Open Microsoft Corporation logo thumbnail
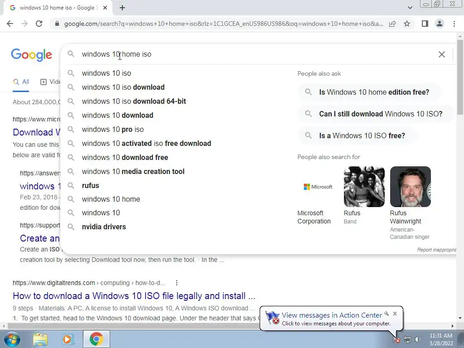Screen dimensions: 464x348 pos(318,187)
